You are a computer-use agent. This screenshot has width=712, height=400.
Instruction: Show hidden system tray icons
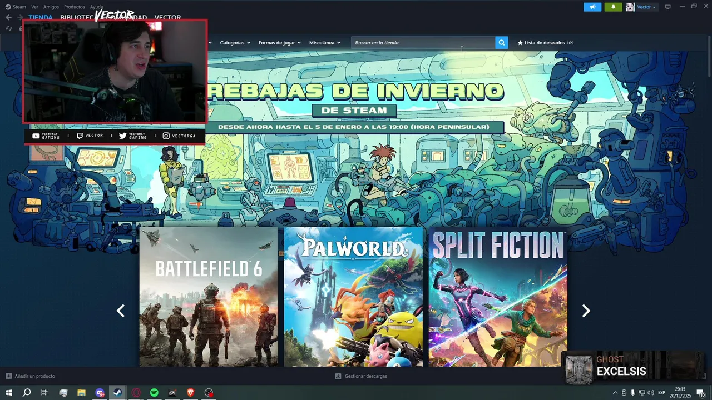[x=615, y=393]
